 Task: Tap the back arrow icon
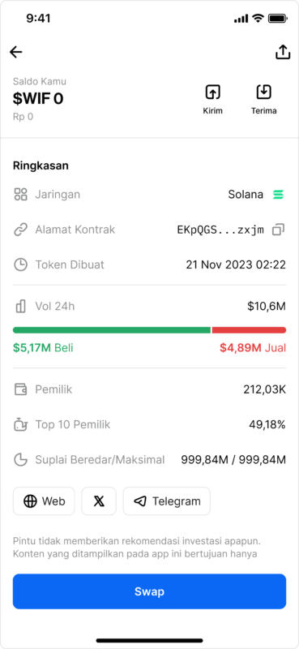[x=15, y=52]
